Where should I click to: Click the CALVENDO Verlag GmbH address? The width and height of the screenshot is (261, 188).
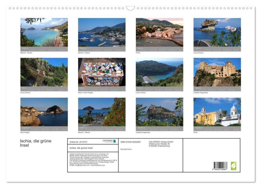(x=161, y=144)
